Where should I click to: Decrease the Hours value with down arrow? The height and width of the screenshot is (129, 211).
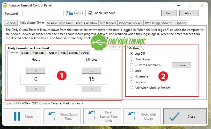pos(36,89)
